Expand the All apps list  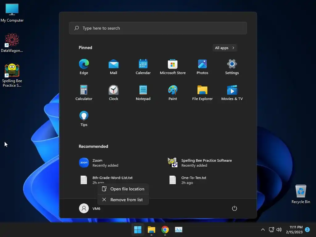pos(225,48)
